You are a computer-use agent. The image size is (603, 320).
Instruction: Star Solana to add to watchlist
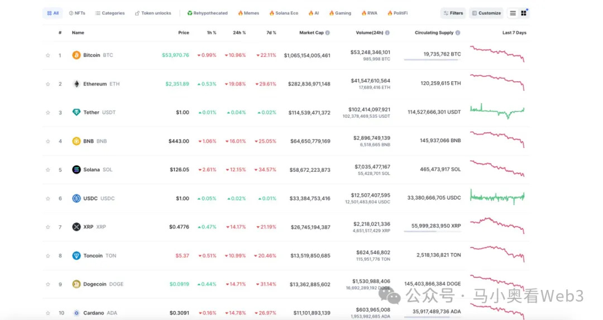47,170
